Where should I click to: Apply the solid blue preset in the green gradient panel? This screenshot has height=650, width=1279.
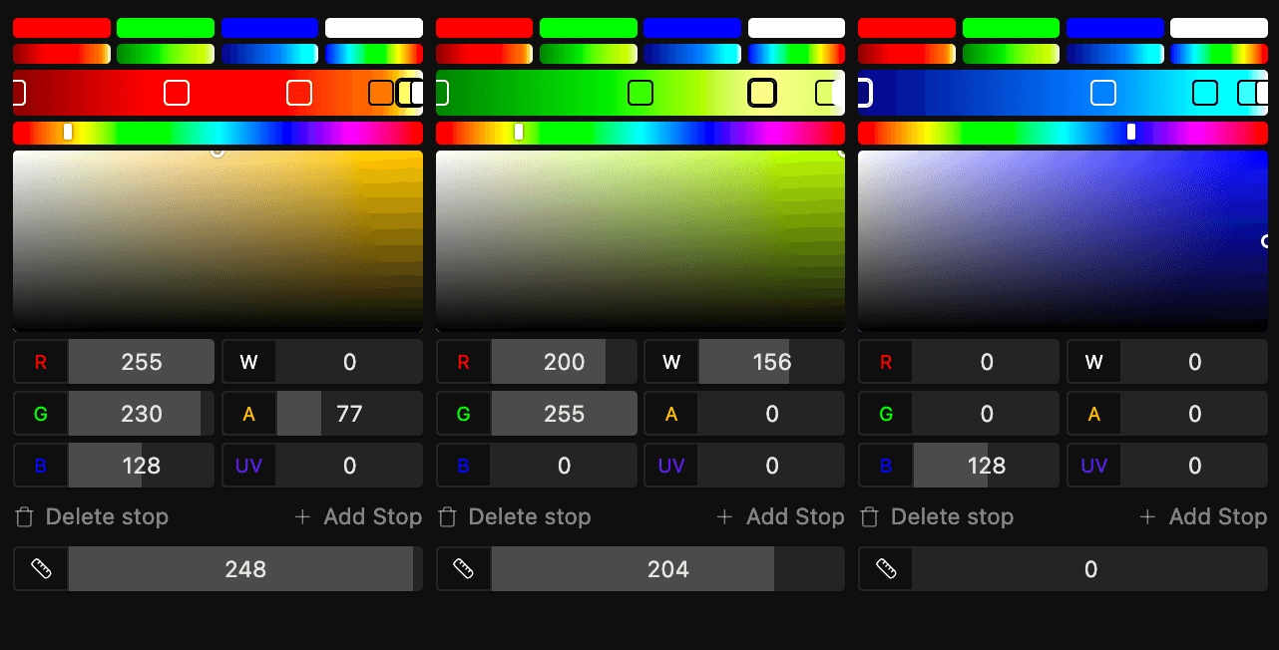click(692, 28)
